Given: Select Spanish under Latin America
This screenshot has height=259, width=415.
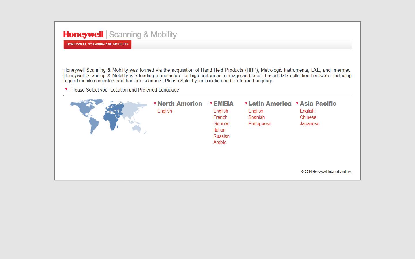Looking at the screenshot, I should click(256, 117).
